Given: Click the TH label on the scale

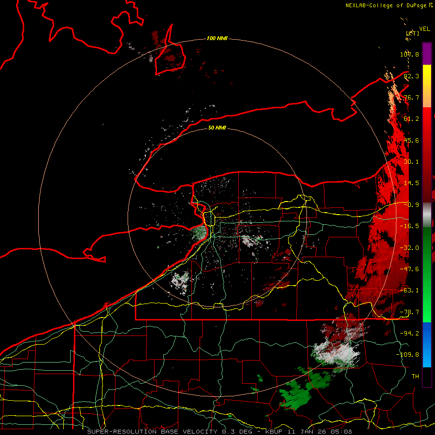Looking at the screenshot, I should click(x=415, y=377).
